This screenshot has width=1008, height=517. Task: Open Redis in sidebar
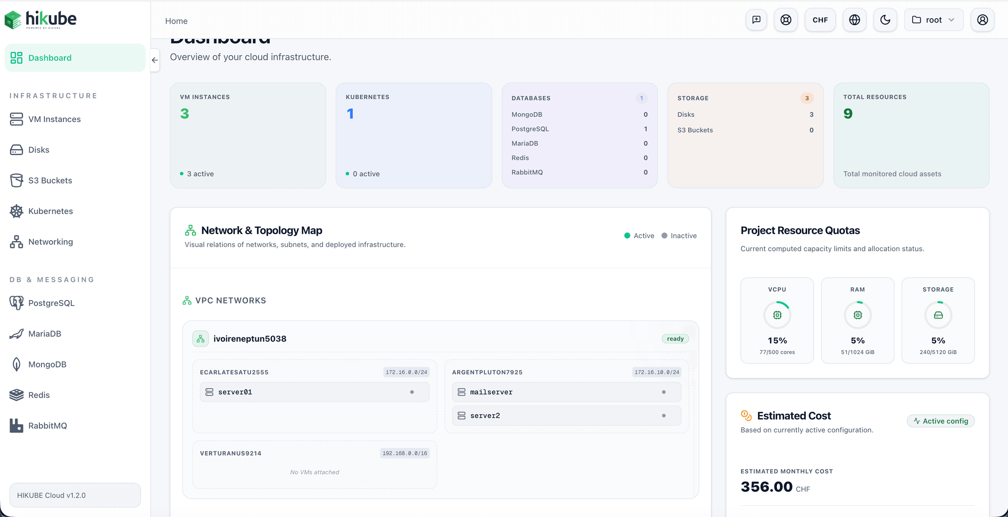[x=75, y=395]
